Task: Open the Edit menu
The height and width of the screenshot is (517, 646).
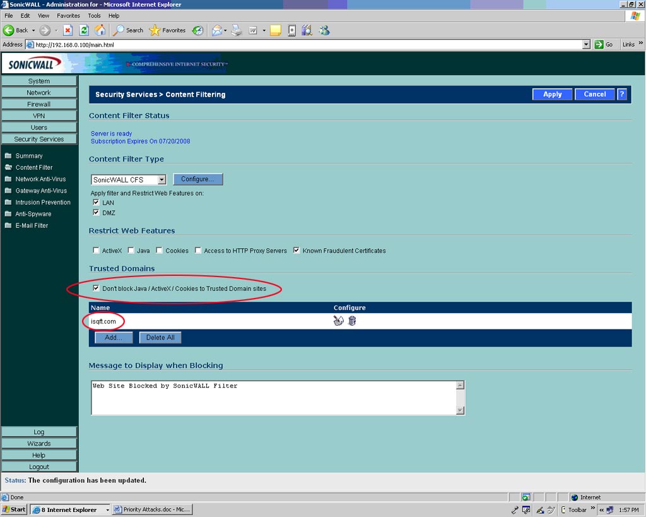Action: 25,16
